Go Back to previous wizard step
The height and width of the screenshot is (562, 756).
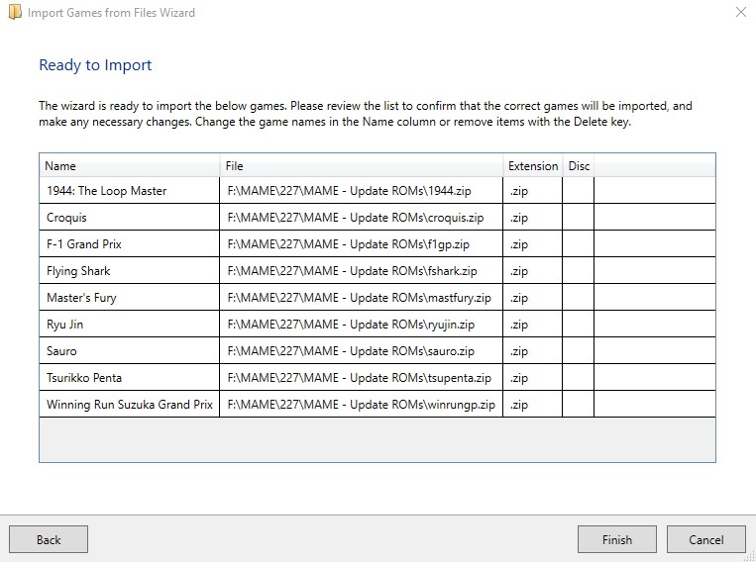49,539
